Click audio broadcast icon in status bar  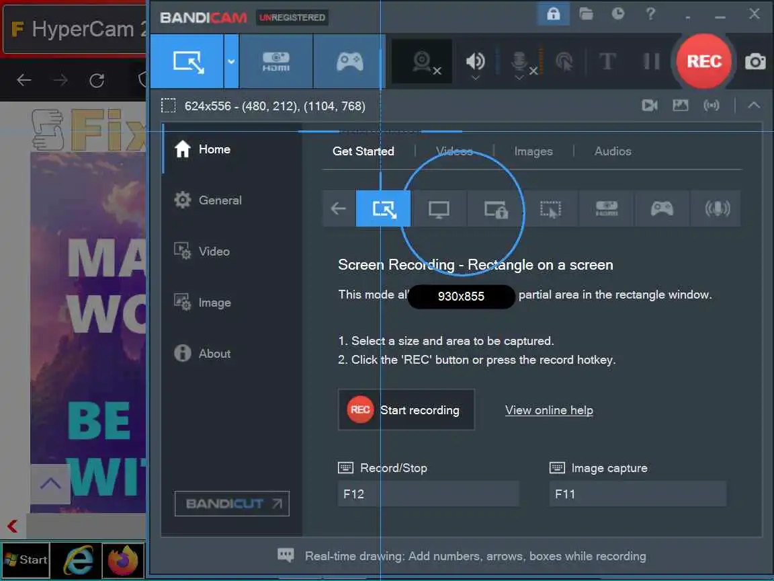pos(712,105)
